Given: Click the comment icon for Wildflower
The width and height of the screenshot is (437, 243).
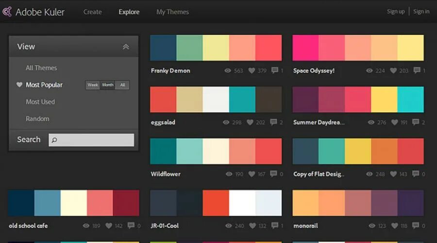Looking at the screenshot, I should pos(274,174).
